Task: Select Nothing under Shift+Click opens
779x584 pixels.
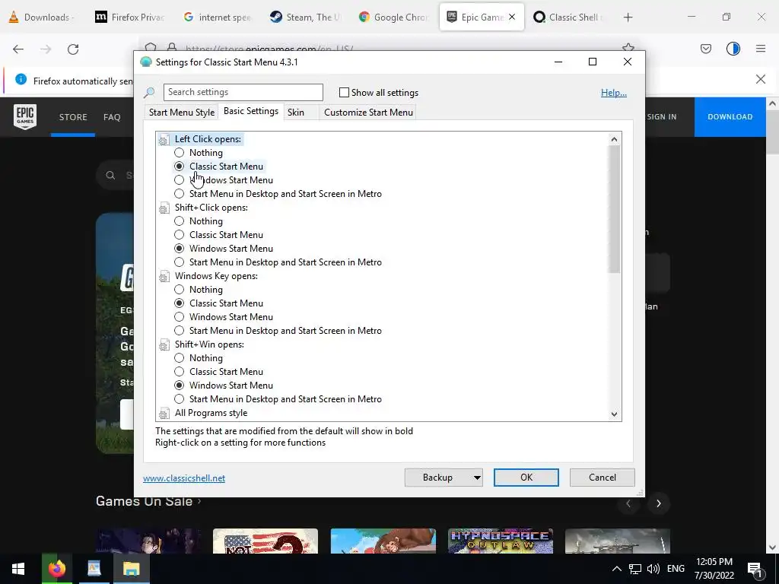Action: (x=180, y=221)
